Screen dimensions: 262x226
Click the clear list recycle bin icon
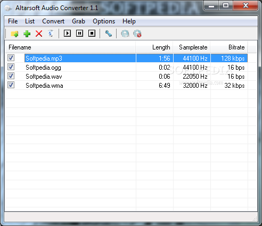tap(51, 34)
